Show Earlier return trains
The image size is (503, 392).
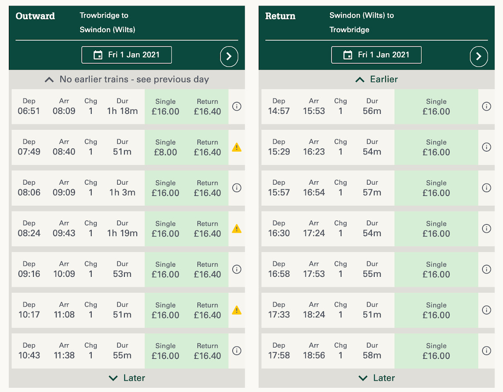(376, 79)
